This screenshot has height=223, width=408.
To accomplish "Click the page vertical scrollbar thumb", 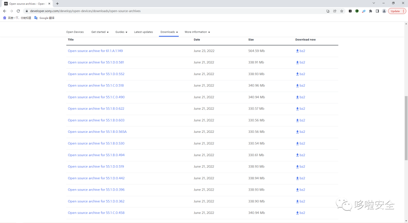I will click(406, 128).
